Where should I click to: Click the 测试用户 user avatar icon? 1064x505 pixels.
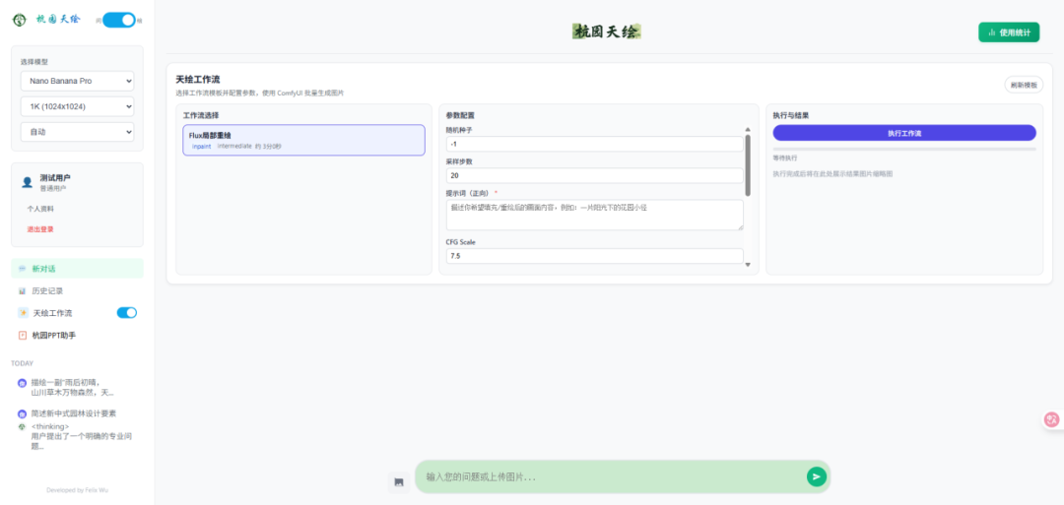27,182
